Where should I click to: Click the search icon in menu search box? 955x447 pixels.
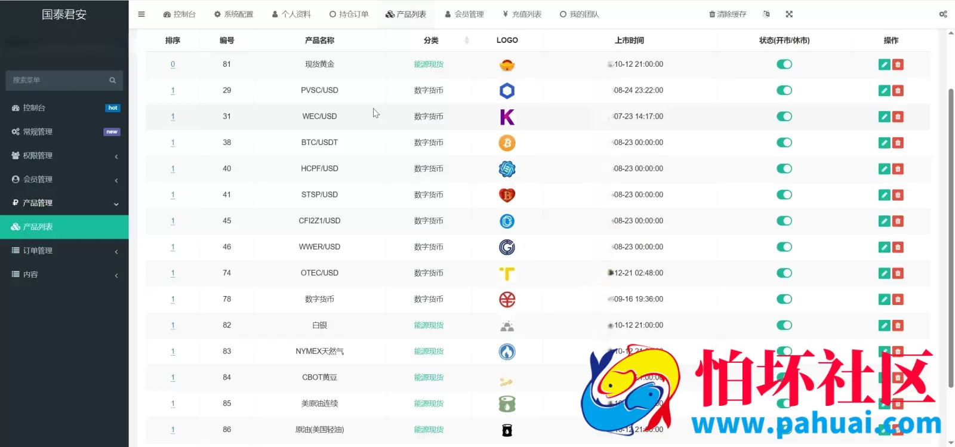coord(112,80)
